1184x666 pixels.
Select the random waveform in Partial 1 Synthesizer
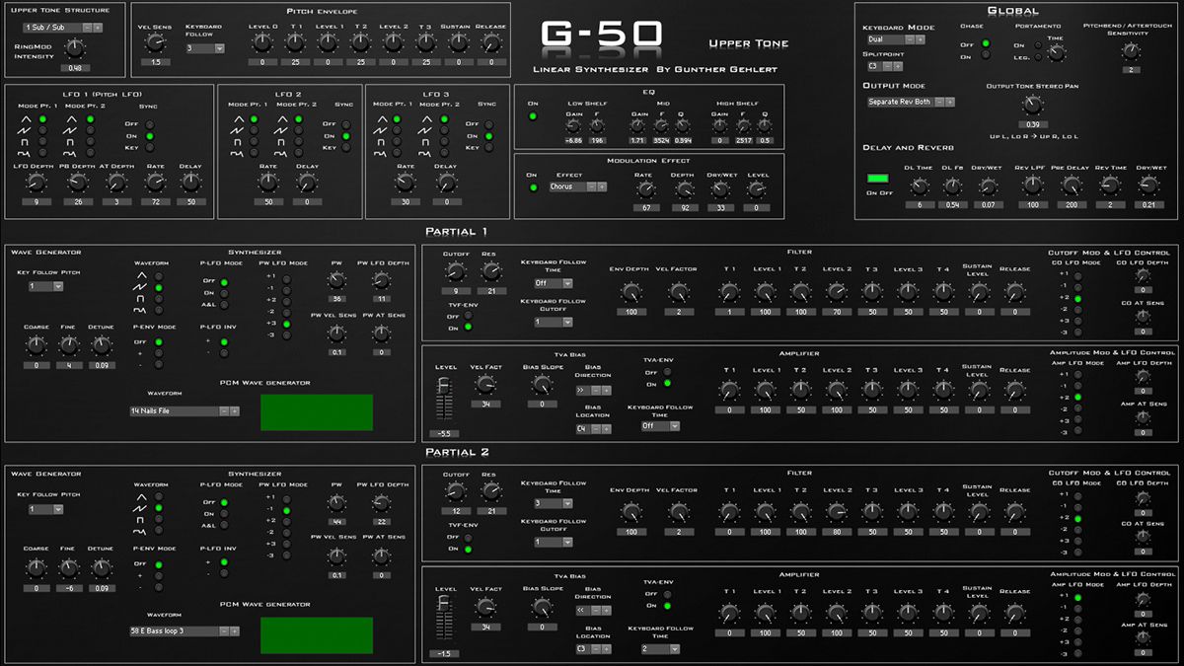coord(158,310)
